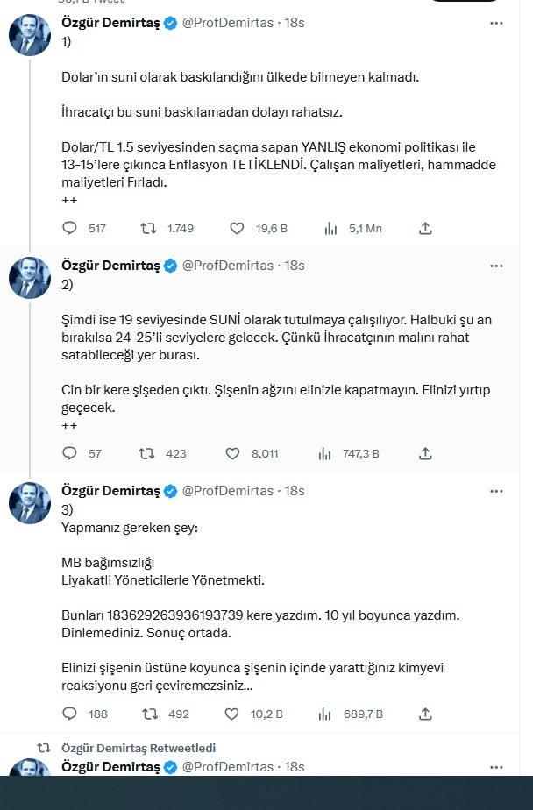
Task: Reply to the first tweet with 517 replies
Action: coord(70,228)
